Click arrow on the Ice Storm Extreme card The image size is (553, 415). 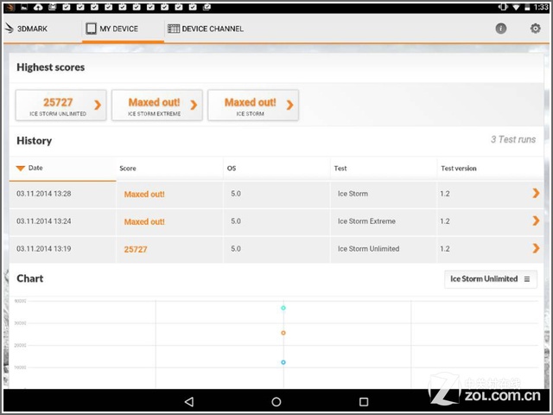(194, 105)
